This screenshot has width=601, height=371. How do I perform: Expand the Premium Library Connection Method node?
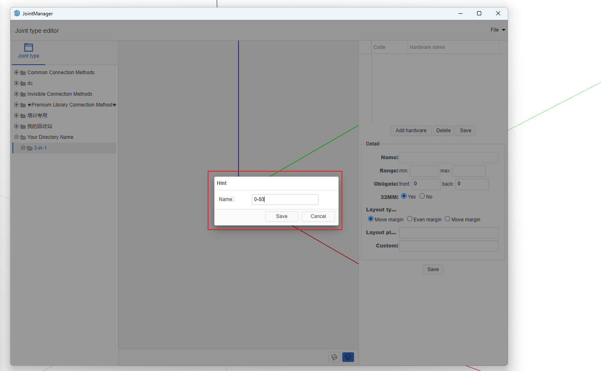click(17, 105)
